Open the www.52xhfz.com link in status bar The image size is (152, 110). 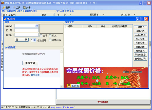point(63,107)
